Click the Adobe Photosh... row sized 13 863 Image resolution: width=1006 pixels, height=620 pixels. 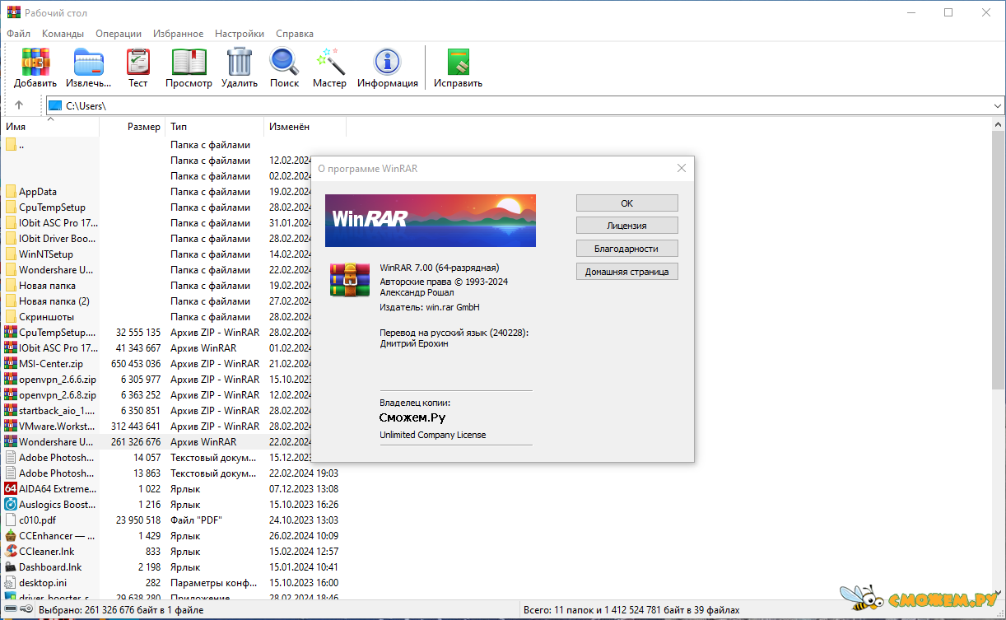[173, 473]
